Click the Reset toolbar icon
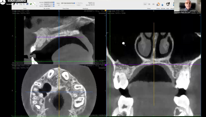The image size is (206, 117). tap(158, 4)
